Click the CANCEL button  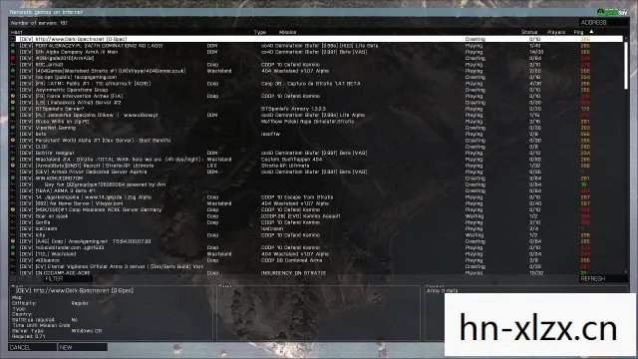(33, 347)
